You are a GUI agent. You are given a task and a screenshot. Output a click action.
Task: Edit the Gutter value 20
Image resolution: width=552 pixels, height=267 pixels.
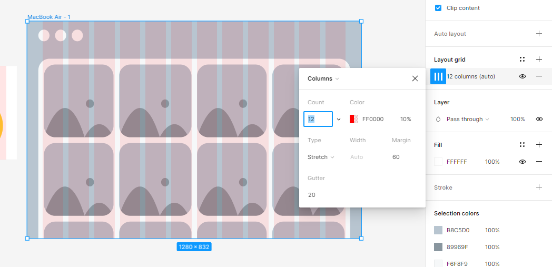[x=312, y=195]
